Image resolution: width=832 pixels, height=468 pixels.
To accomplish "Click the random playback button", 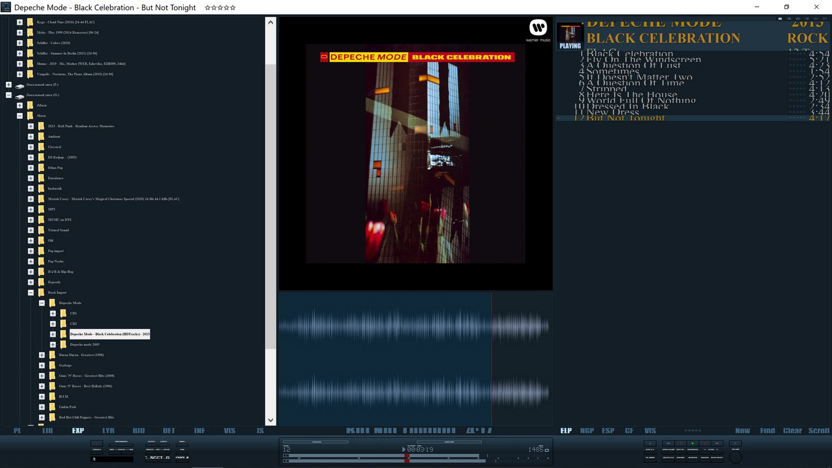I will pyautogui.click(x=736, y=443).
